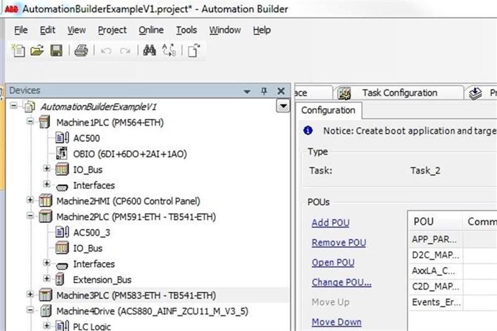This screenshot has width=497, height=331.
Task: Click the AC500_3 application icon
Action: click(62, 232)
